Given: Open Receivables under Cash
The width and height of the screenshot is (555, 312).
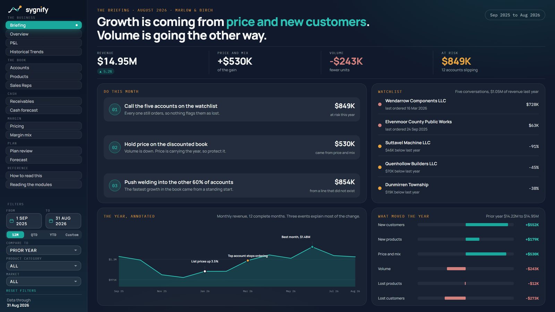Looking at the screenshot, I should (x=44, y=101).
